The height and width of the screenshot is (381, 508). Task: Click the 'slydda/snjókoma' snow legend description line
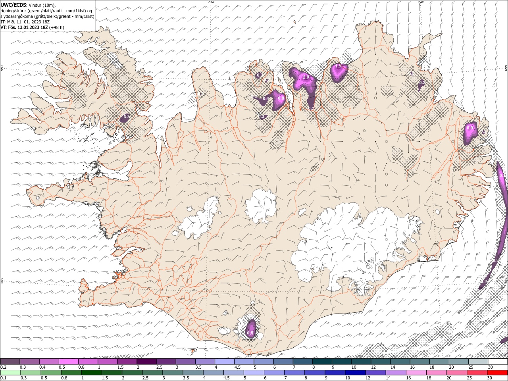[48, 16]
